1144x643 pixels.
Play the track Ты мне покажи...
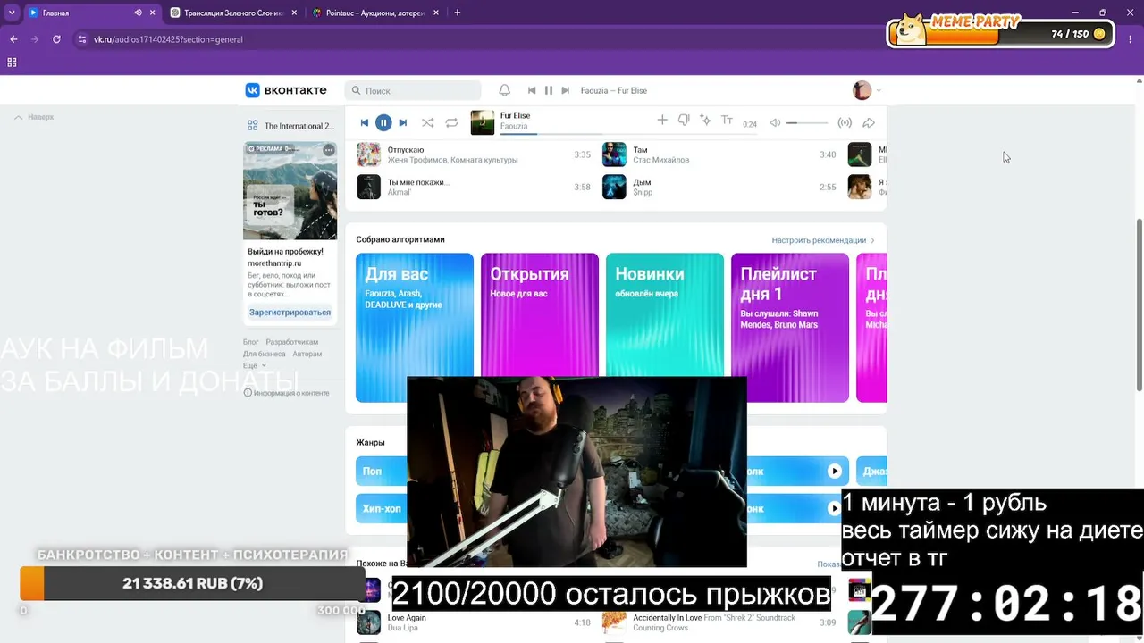368,187
